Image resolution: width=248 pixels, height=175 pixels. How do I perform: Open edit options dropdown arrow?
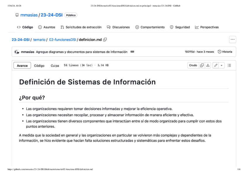[221, 65]
